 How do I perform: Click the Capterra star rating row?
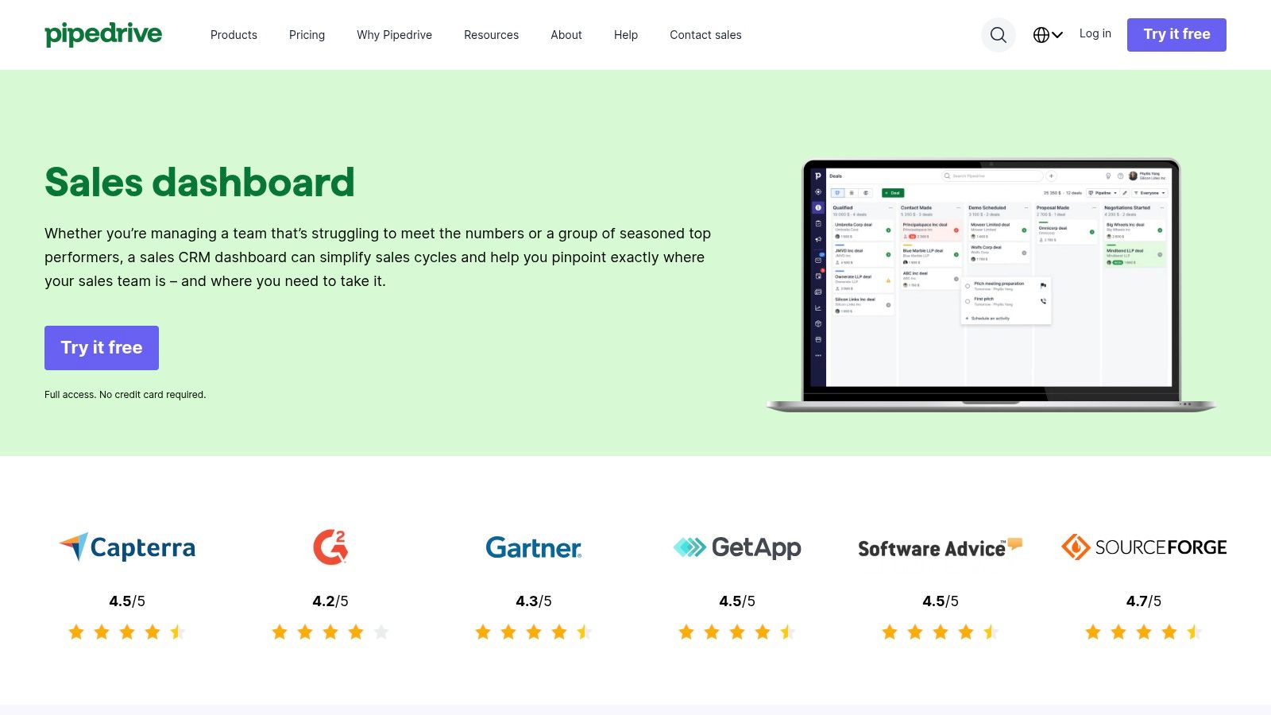127,632
